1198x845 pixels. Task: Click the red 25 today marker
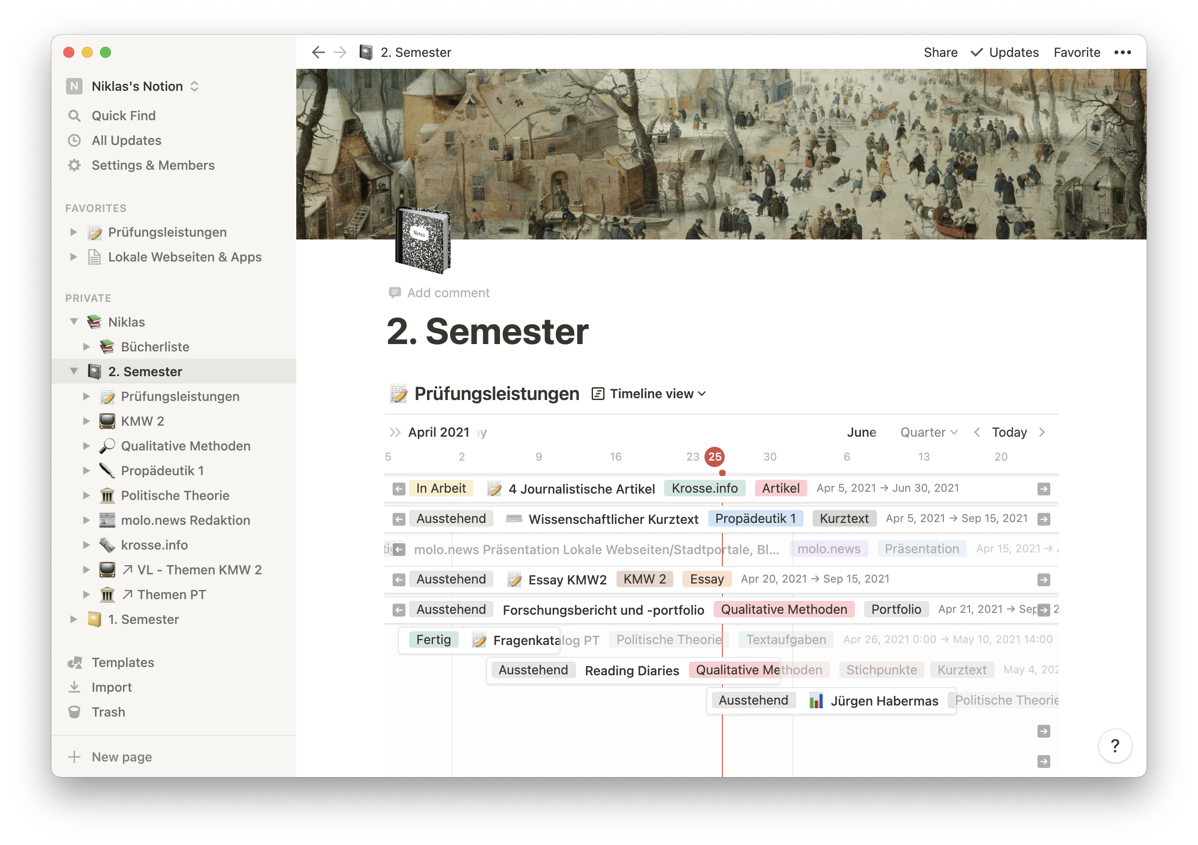pyautogui.click(x=714, y=457)
